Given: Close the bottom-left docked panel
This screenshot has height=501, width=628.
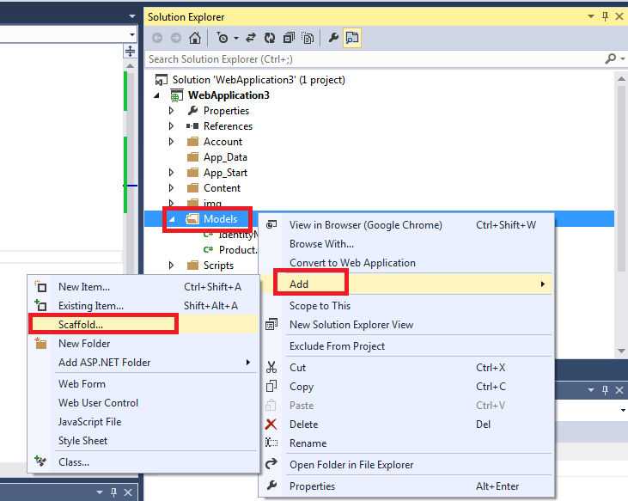Looking at the screenshot, I should pyautogui.click(x=128, y=492).
